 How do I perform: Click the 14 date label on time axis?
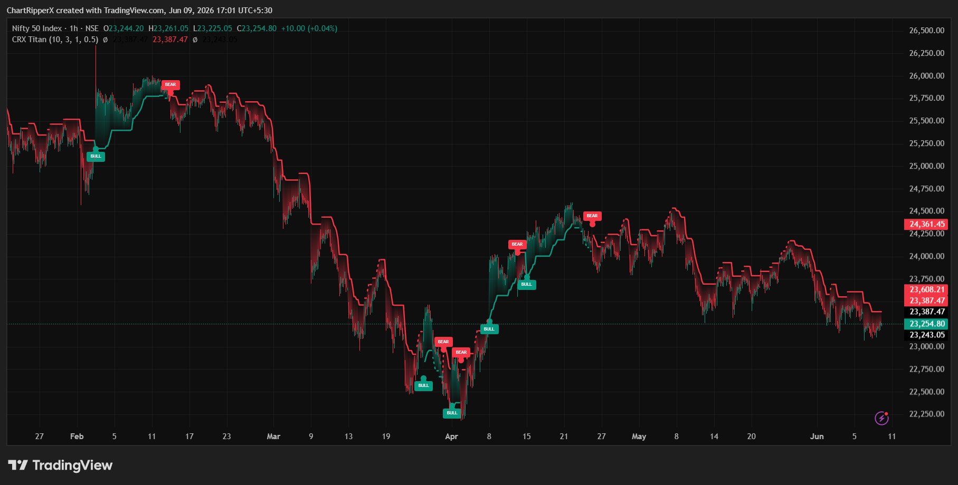pyautogui.click(x=714, y=436)
